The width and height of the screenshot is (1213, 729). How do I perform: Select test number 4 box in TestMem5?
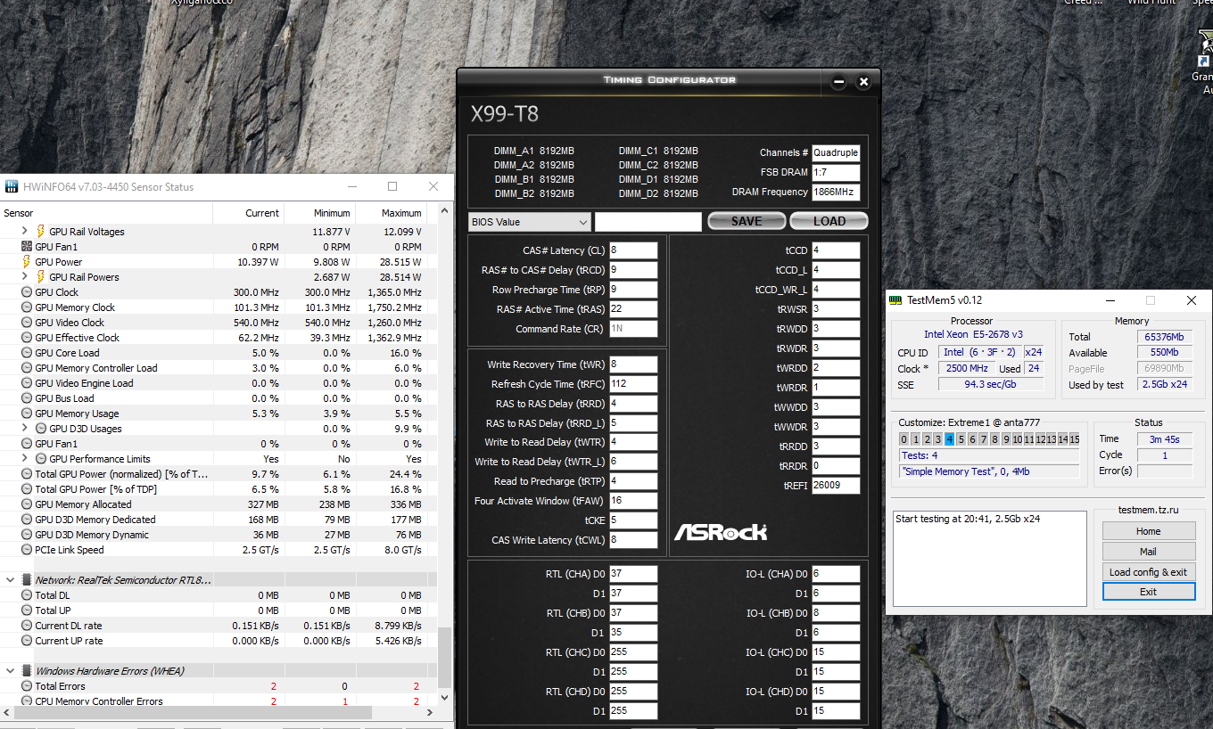[949, 439]
